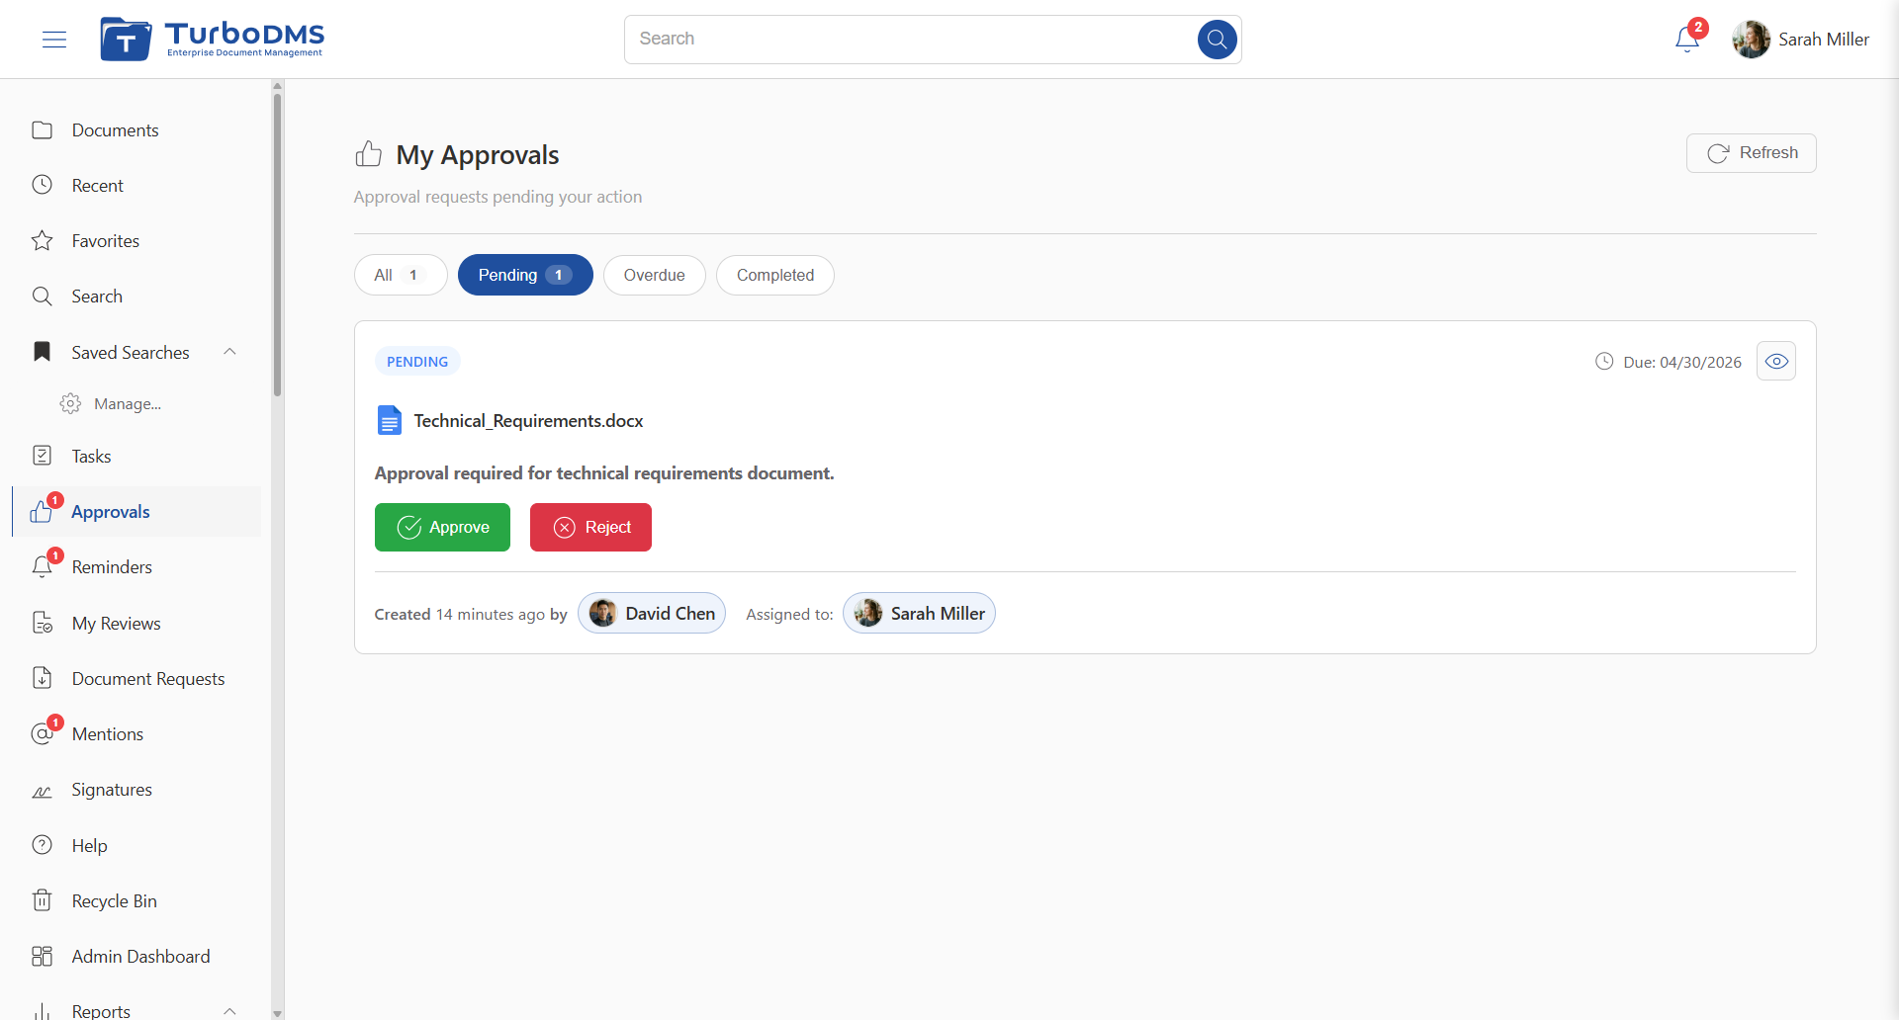Screen dimensions: 1899x1020
Task: Click Sarah Miller's top-right profile avatar
Action: click(x=1751, y=40)
